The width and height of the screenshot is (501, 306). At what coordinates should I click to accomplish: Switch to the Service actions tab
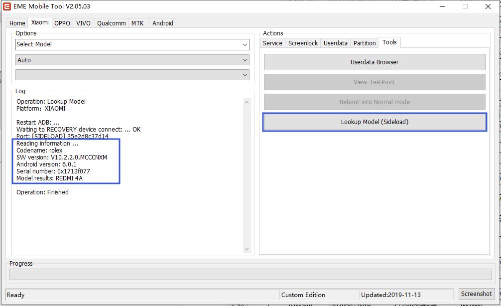tap(272, 43)
